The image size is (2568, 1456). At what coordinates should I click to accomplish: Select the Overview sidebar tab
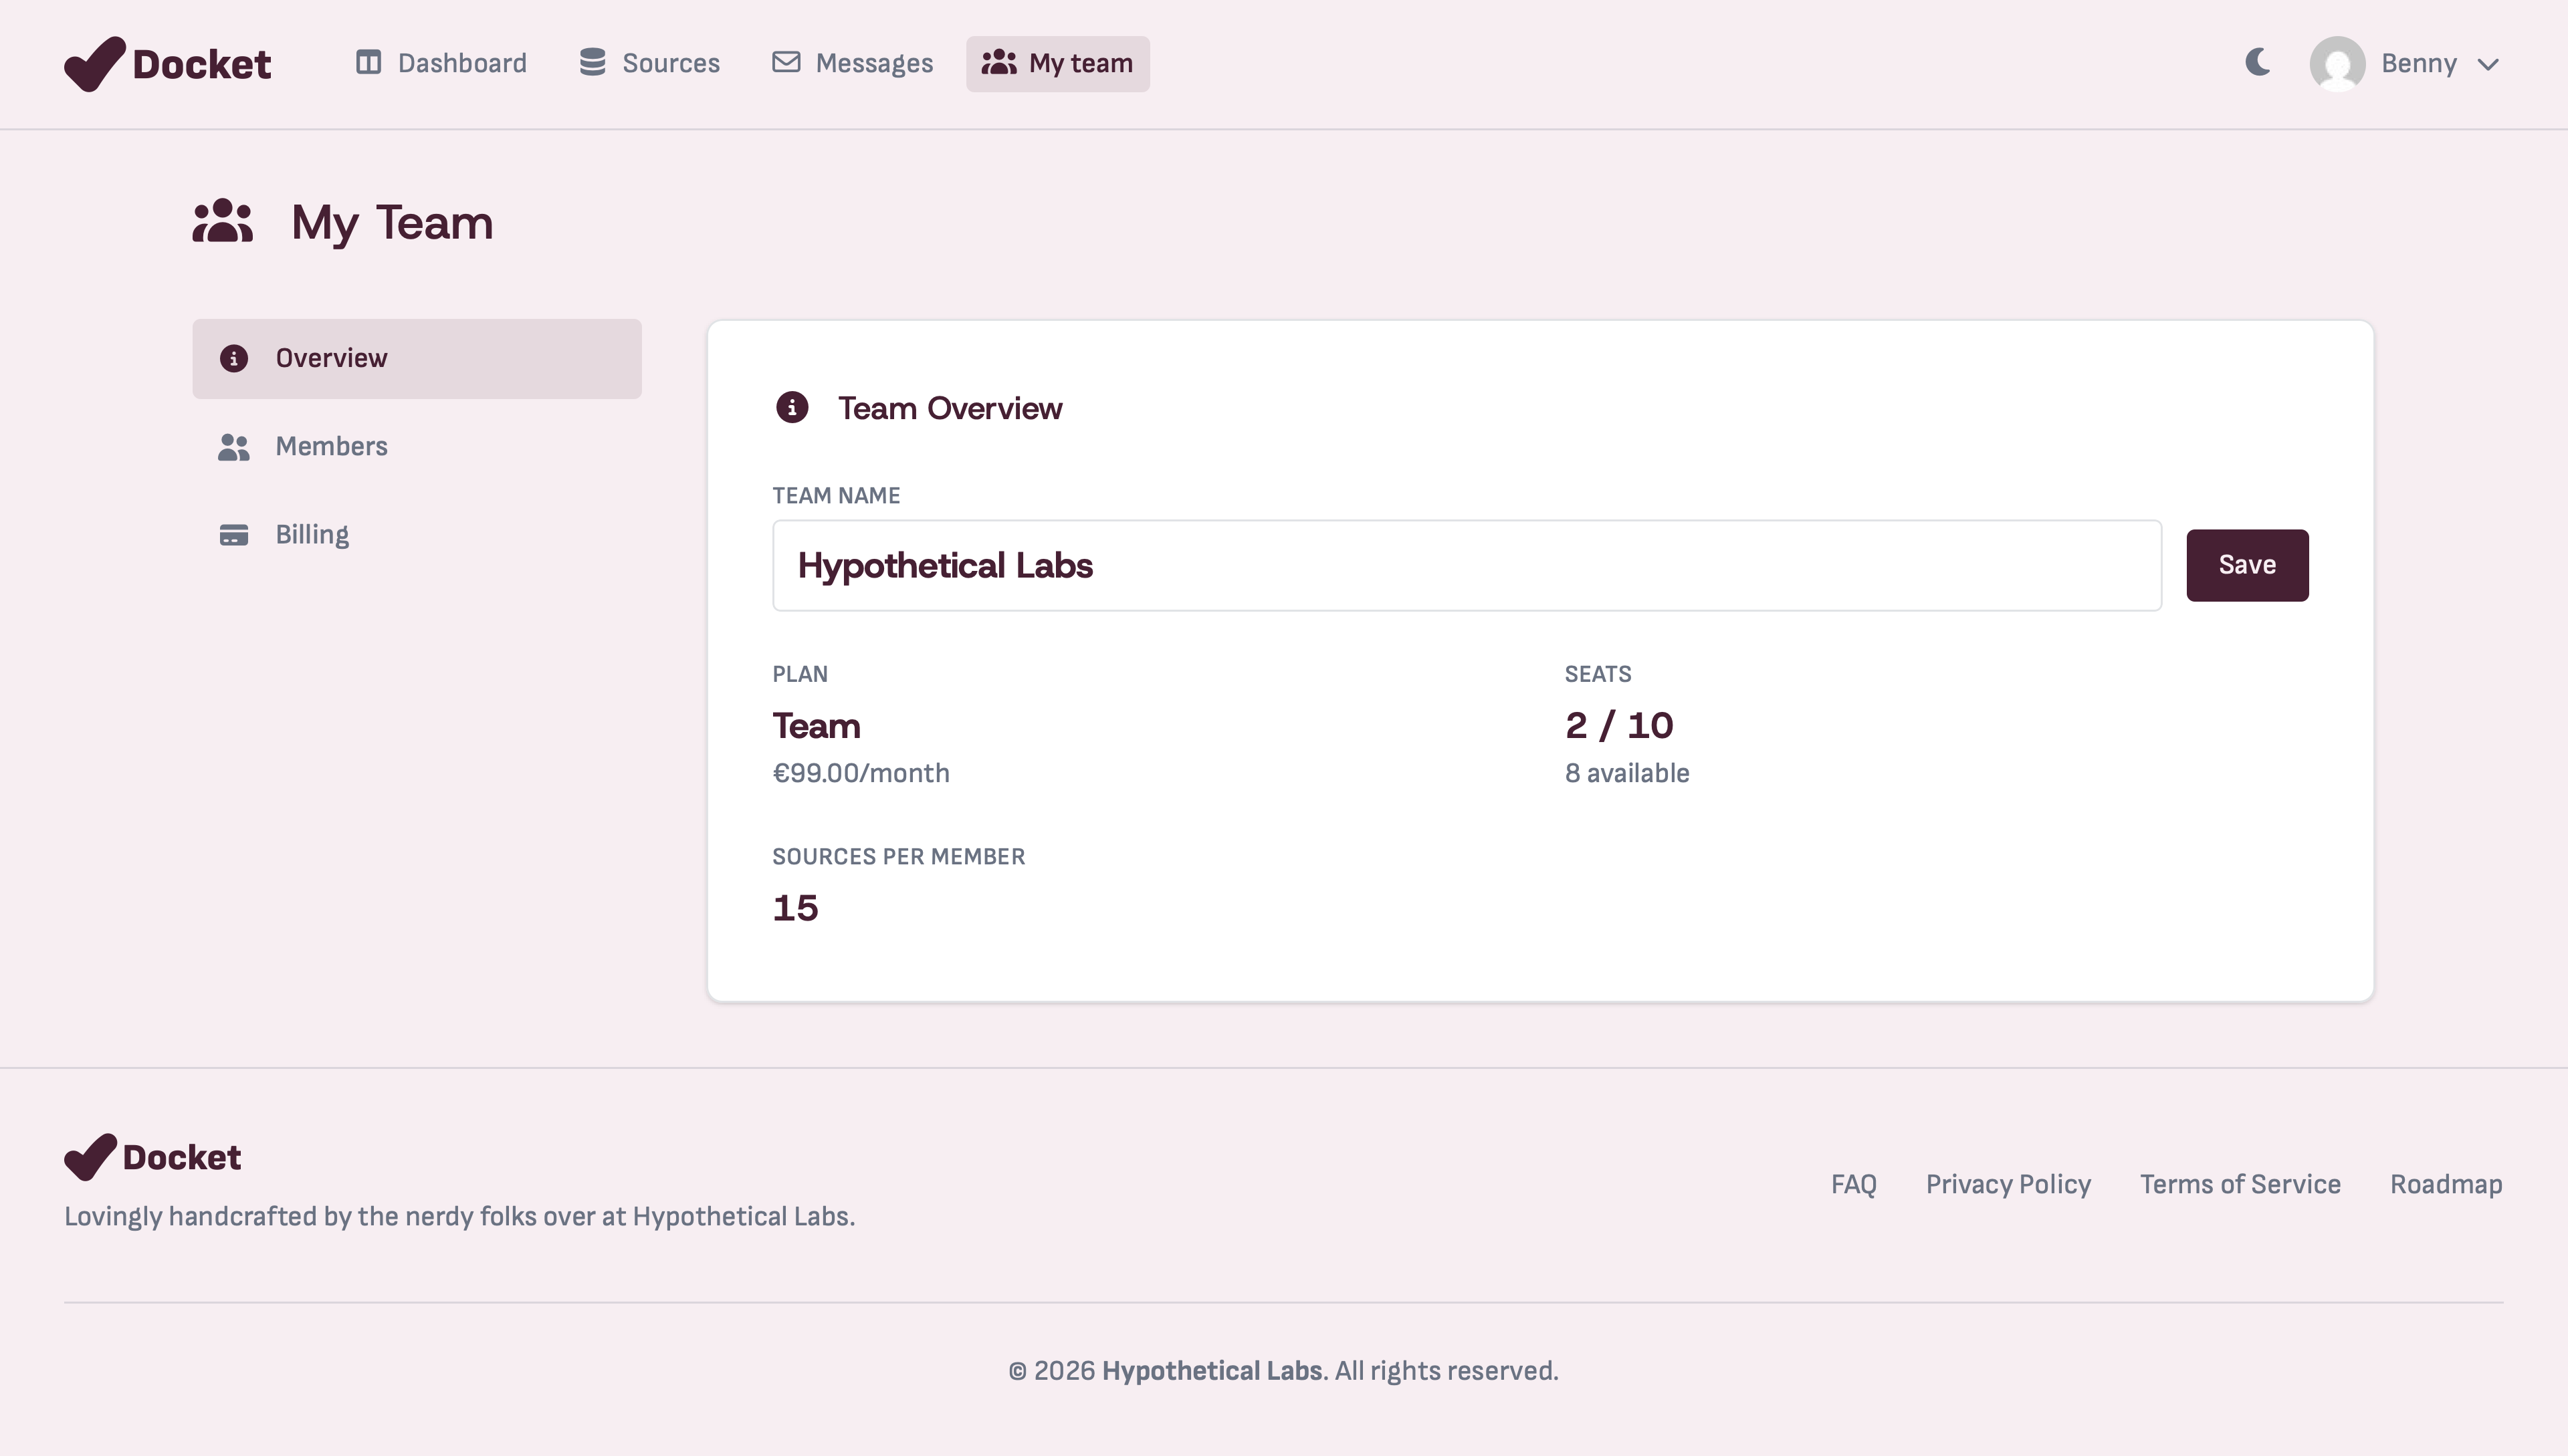pos(417,359)
